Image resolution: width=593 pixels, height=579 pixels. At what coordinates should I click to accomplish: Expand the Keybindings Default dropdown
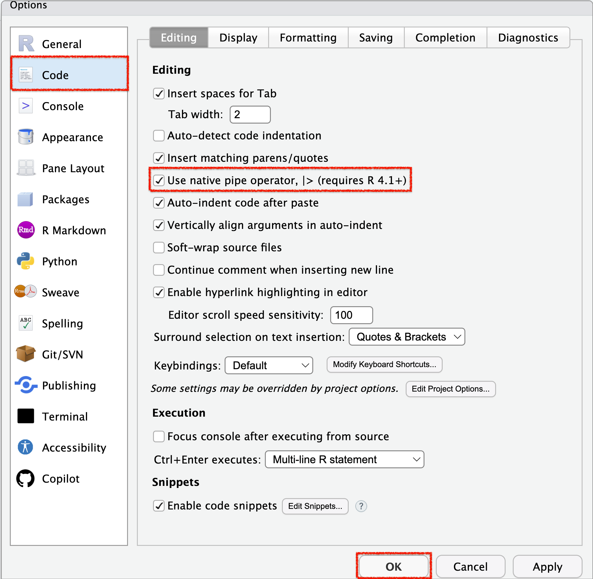(x=269, y=365)
